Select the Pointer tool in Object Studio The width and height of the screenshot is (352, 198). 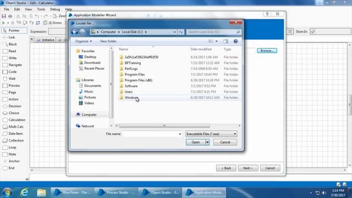click(14, 31)
